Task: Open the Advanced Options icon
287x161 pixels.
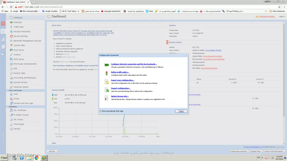Action: pyautogui.click(x=11, y=87)
